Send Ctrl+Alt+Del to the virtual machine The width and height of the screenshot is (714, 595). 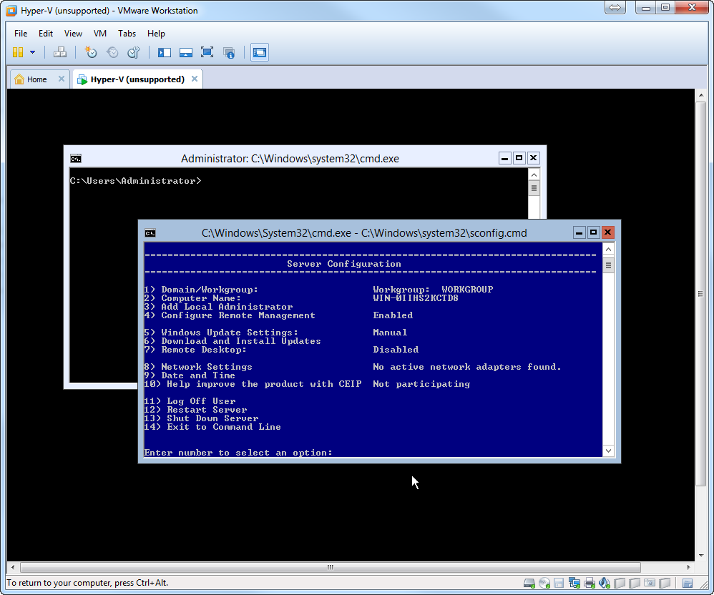(60, 52)
